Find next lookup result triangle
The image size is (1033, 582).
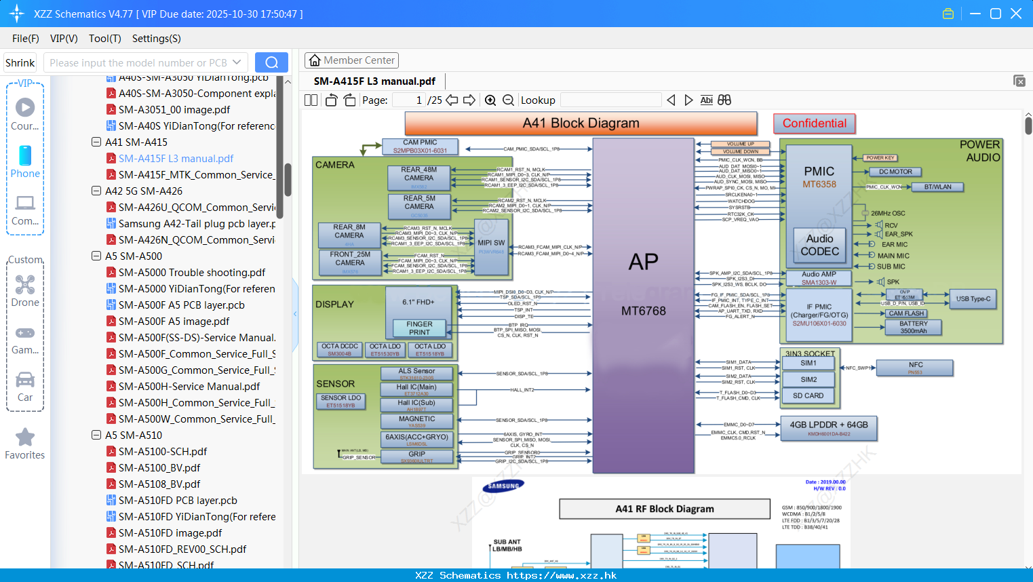688,100
